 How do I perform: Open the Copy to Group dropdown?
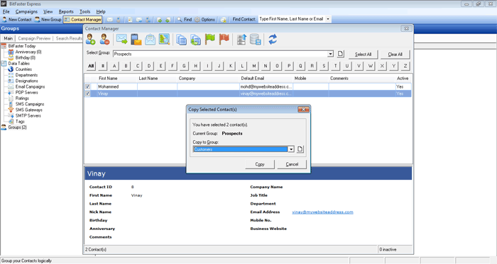click(x=291, y=149)
